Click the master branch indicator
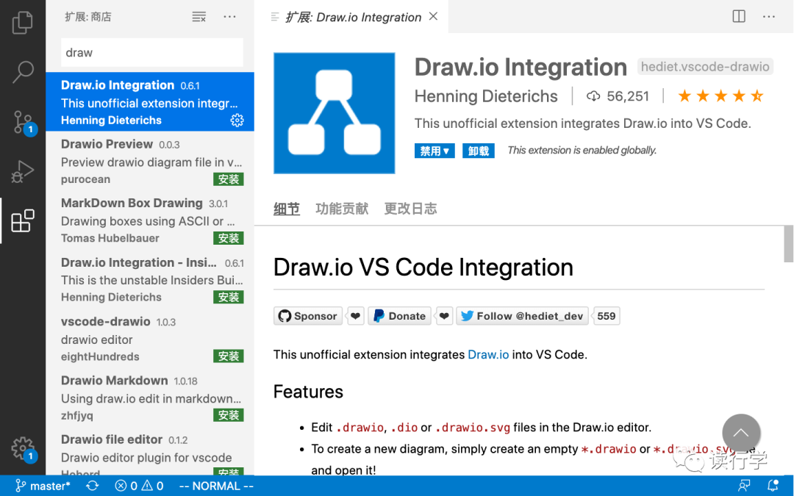Viewport: 794px width, 496px height. (43, 486)
